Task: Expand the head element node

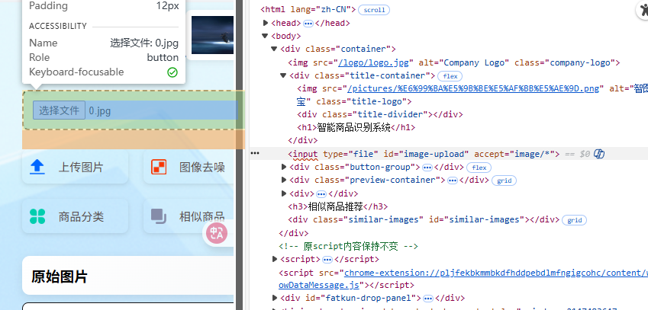Action: pyautogui.click(x=266, y=23)
